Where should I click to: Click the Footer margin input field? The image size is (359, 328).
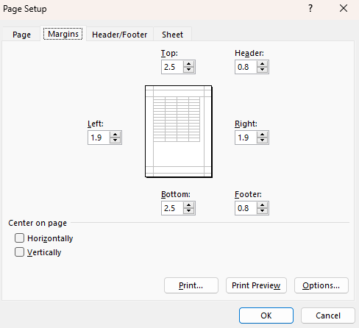point(246,208)
